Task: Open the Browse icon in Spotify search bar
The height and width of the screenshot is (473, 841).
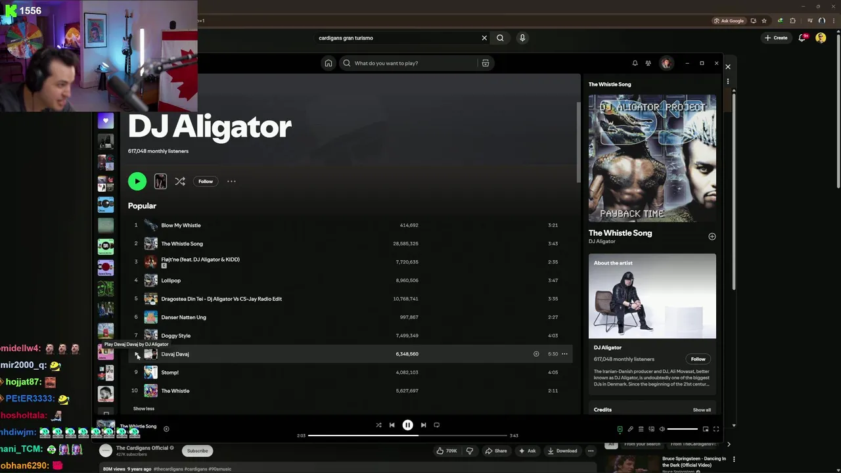Action: click(486, 63)
